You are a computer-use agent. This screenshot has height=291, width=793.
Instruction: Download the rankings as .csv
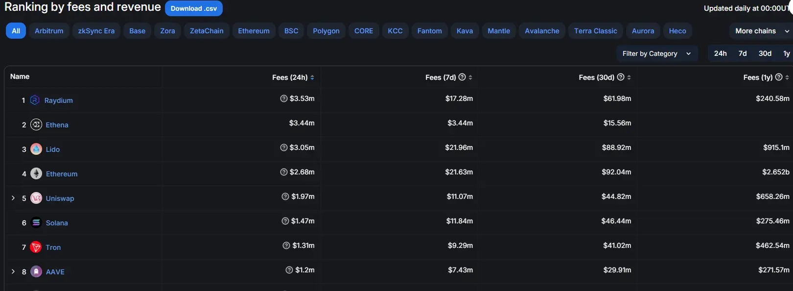194,8
